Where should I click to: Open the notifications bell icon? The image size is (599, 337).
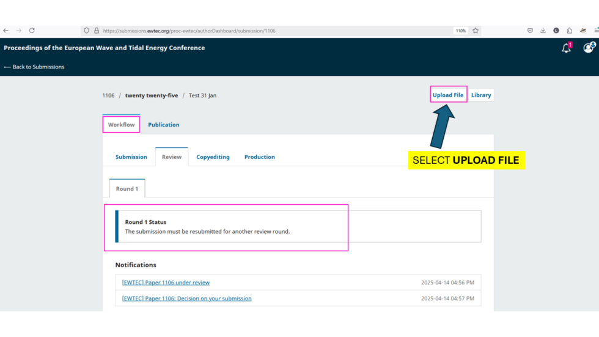click(566, 48)
